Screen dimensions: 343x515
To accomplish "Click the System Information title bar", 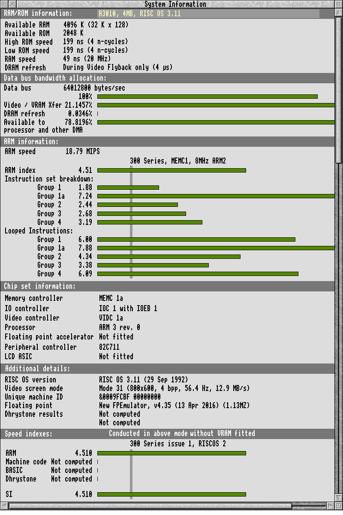I will [175, 4].
